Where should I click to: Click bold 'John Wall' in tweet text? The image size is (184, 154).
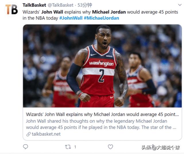pyautogui.click(x=52, y=12)
